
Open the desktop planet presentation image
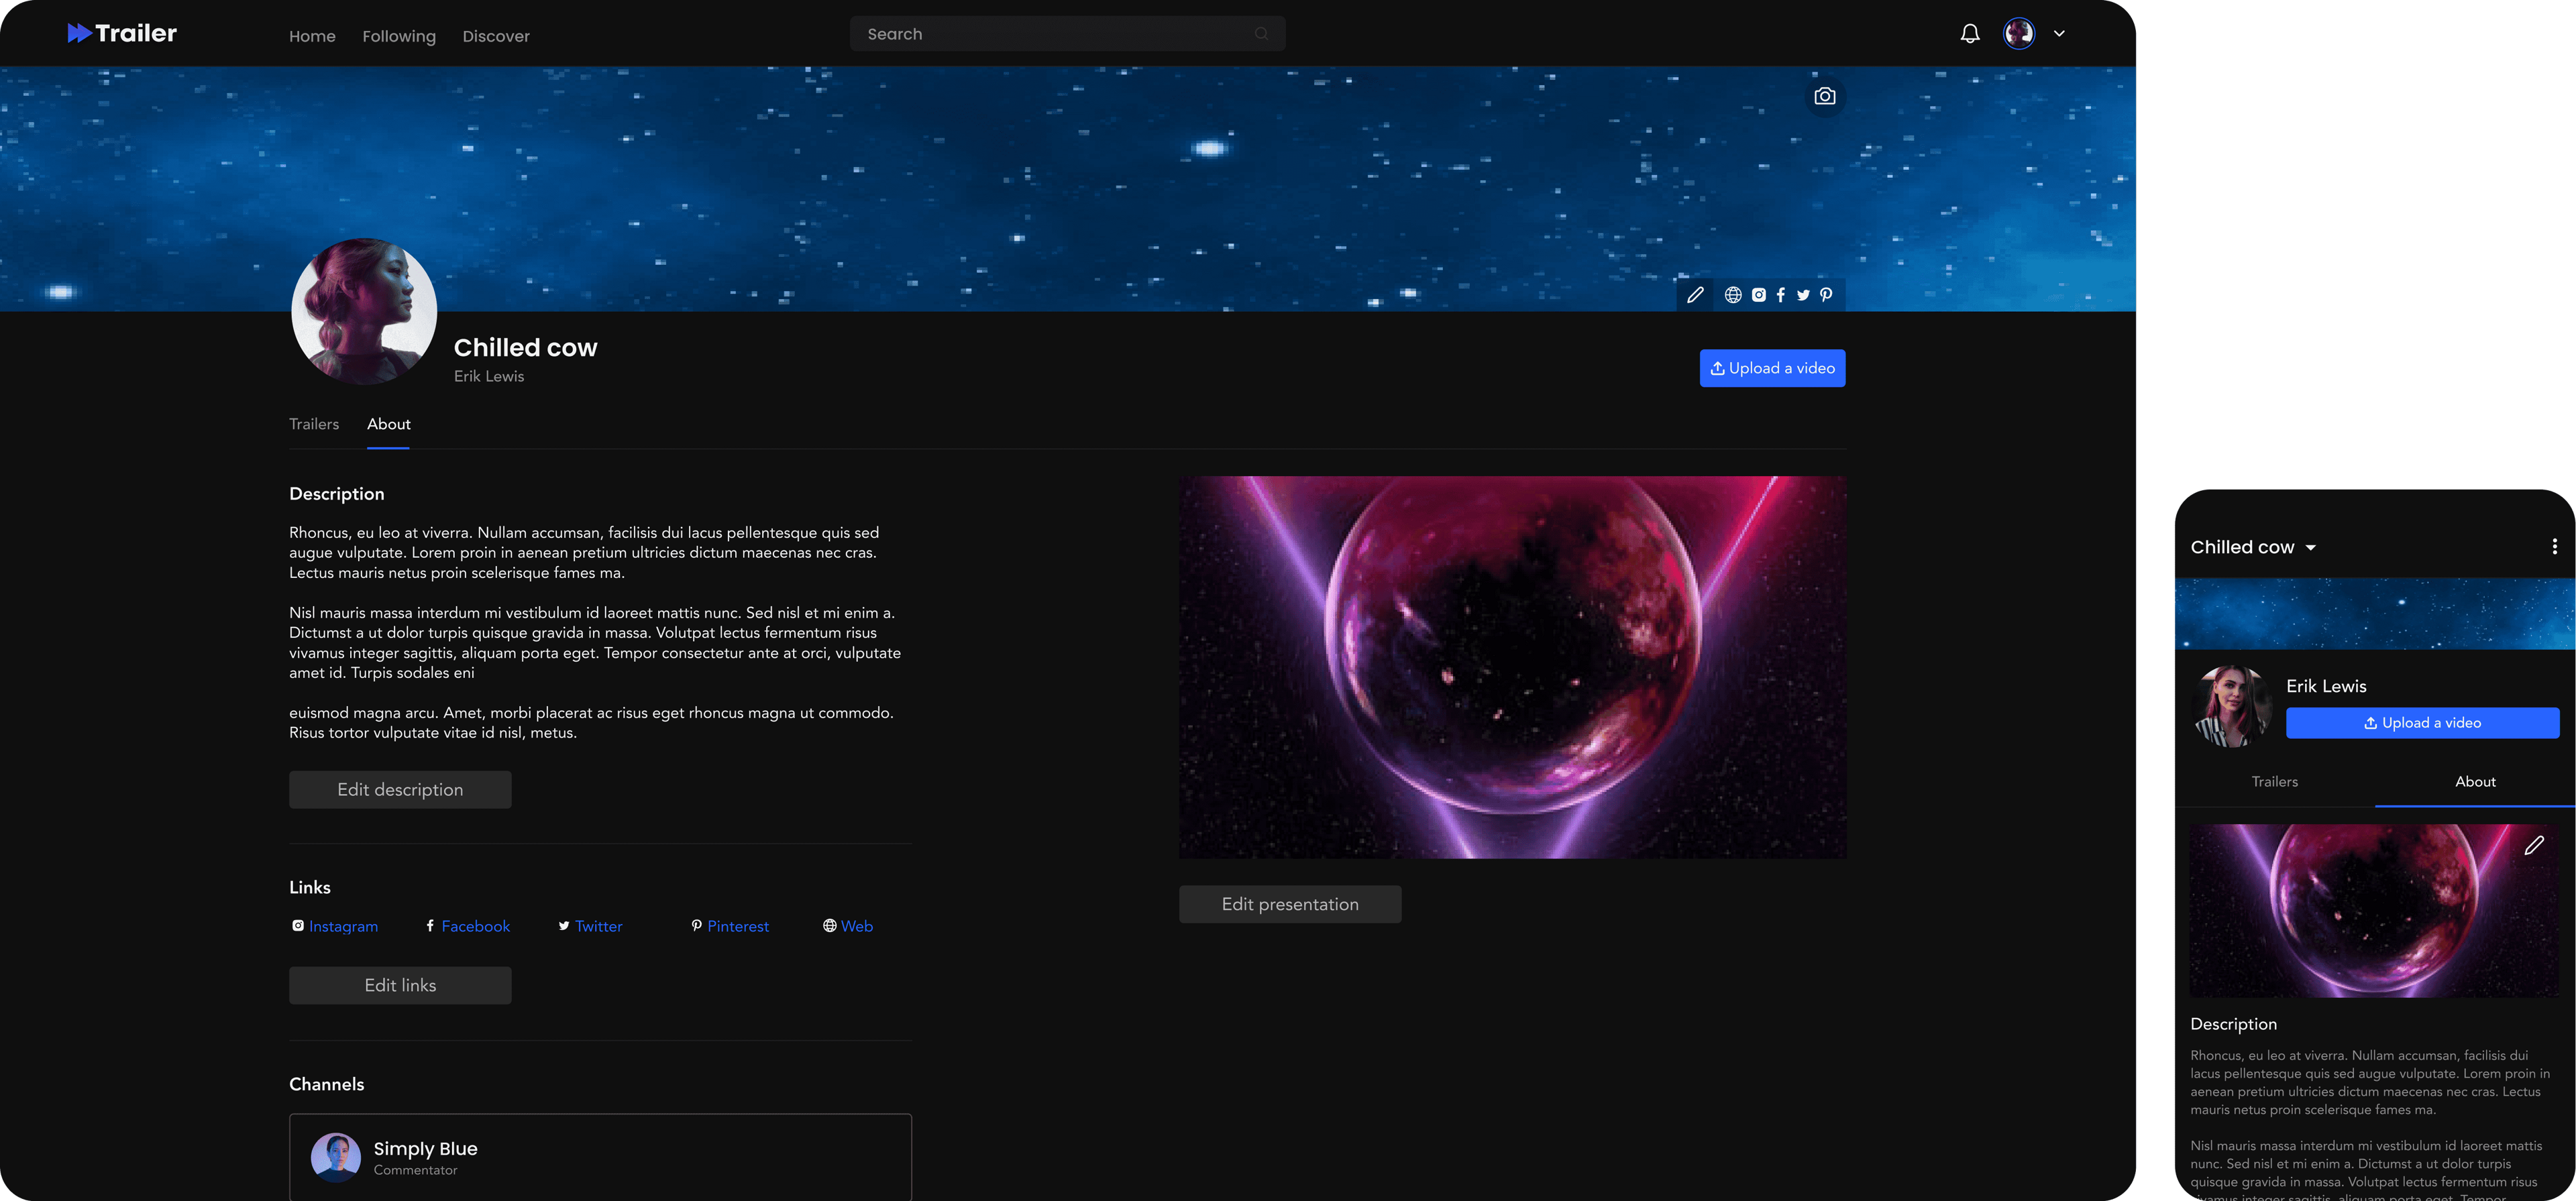pyautogui.click(x=1512, y=667)
